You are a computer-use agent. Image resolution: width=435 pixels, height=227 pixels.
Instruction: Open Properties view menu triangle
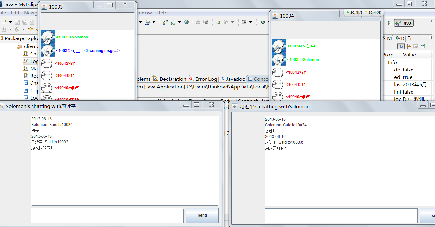point(430,45)
